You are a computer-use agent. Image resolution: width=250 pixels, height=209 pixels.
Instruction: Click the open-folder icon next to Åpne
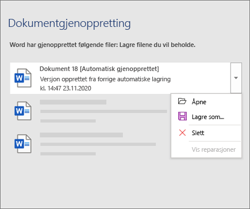tap(182, 101)
